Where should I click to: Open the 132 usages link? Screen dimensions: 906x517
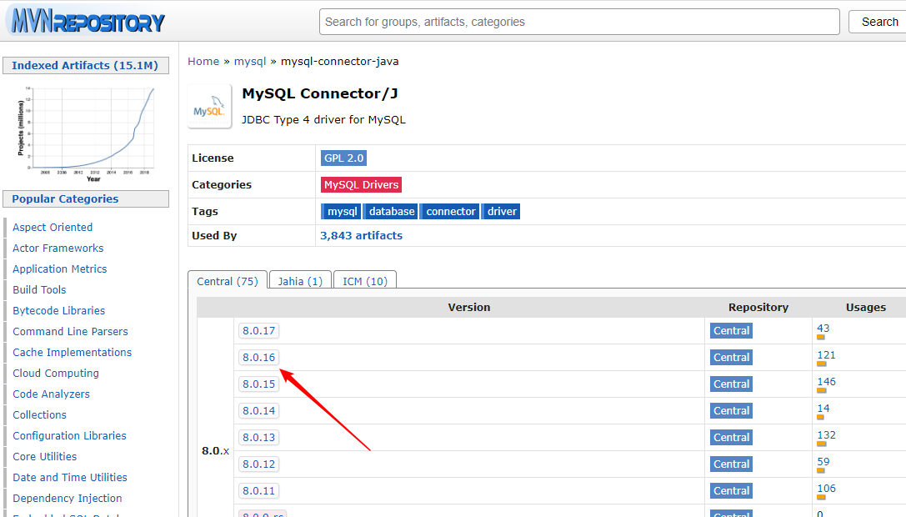(826, 434)
